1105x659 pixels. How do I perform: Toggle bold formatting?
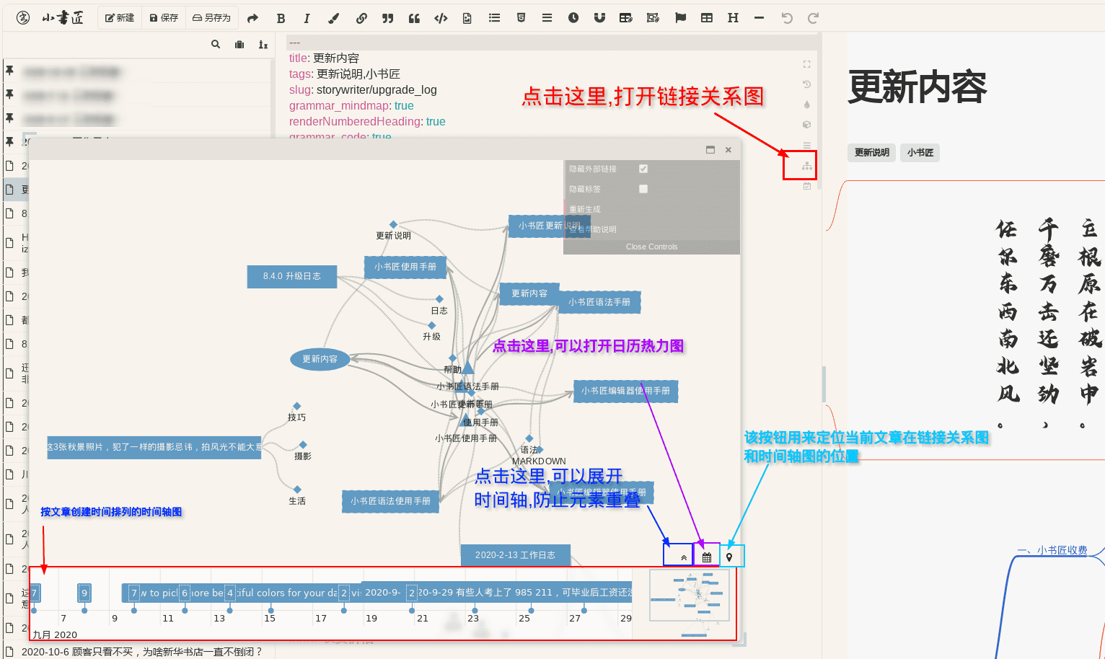281,18
